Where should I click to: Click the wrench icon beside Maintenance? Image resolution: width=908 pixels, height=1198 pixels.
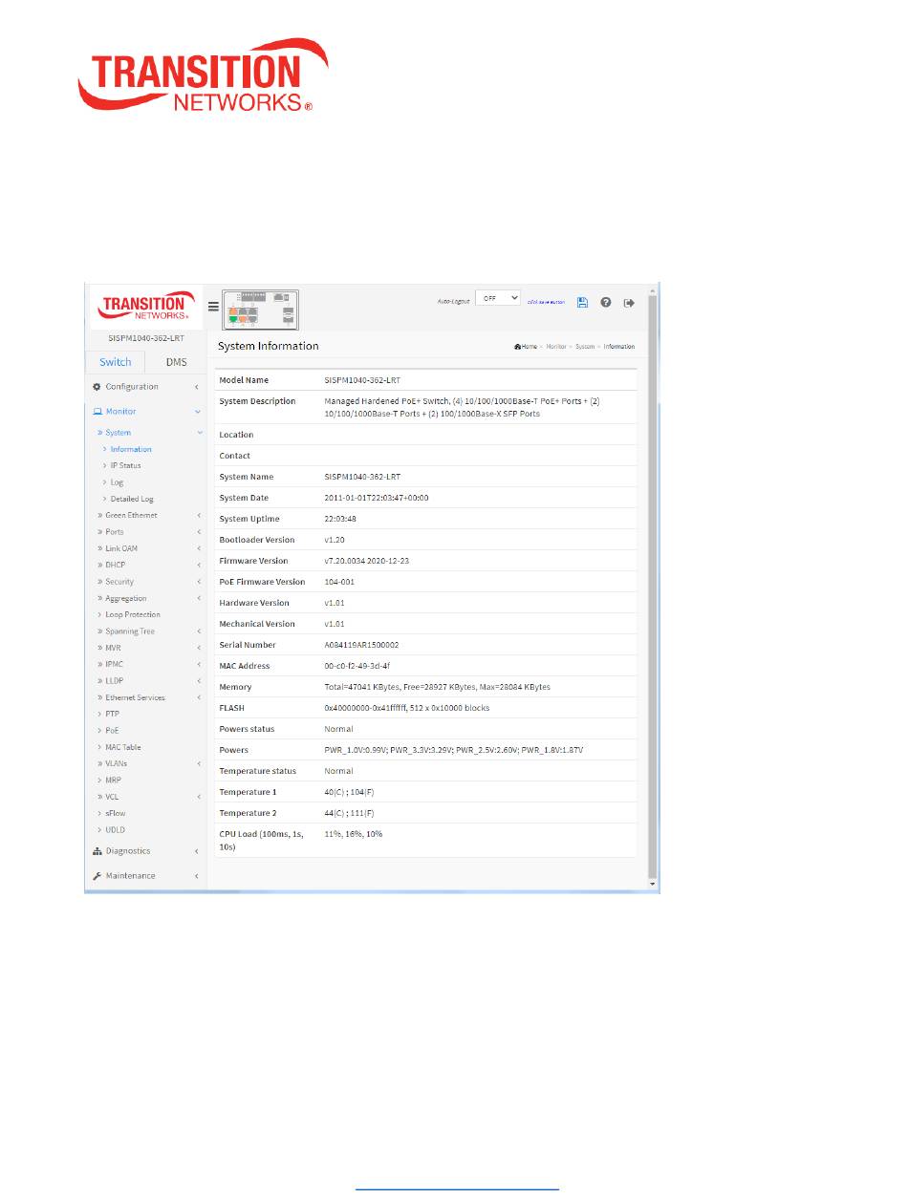coord(97,876)
